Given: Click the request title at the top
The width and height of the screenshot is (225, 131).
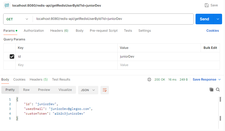Looking at the screenshot, I should point(57,6).
